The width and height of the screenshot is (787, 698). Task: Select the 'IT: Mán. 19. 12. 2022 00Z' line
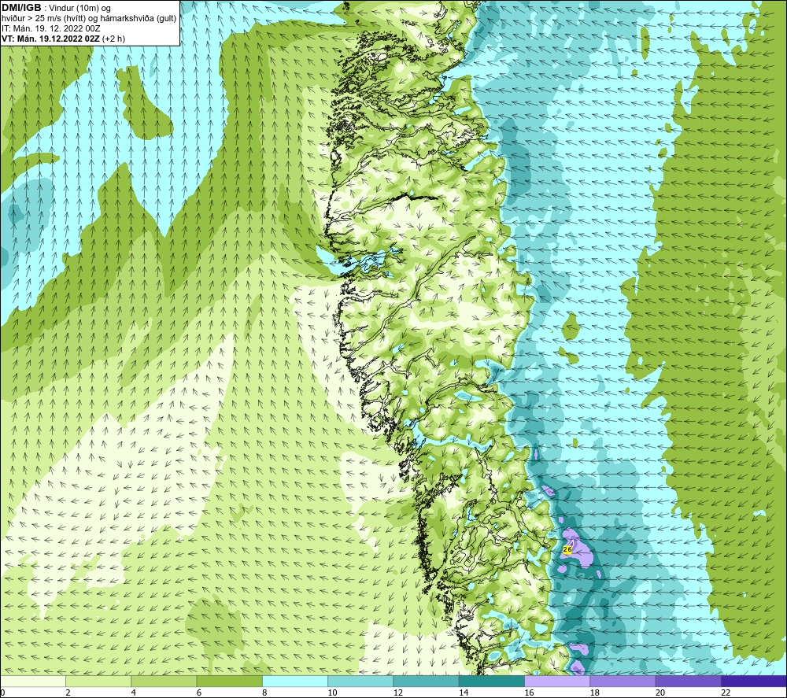50,28
